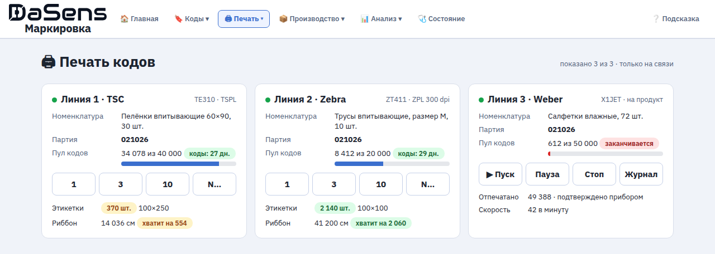Viewport: 715px width, 254px height.
Task: Click '34 078 из 40 000' pool value
Action: pos(151,153)
